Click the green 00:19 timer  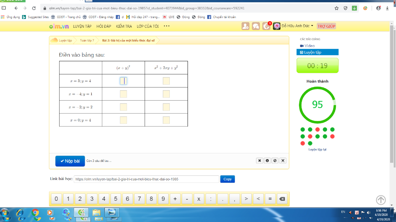(x=317, y=66)
